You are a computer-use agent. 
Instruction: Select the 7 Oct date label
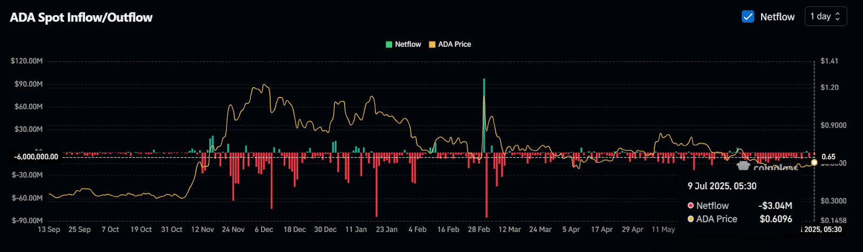[x=111, y=229]
